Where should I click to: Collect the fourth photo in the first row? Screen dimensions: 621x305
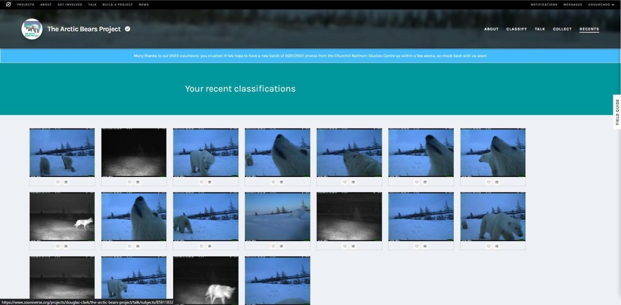pyautogui.click(x=281, y=182)
